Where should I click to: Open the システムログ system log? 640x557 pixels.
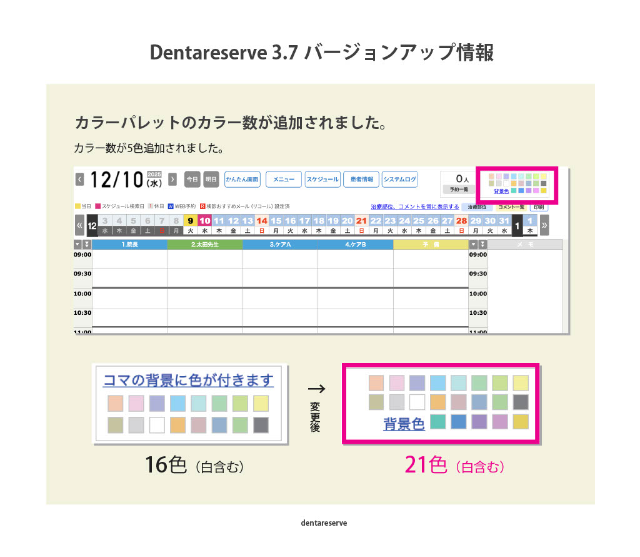click(x=399, y=180)
